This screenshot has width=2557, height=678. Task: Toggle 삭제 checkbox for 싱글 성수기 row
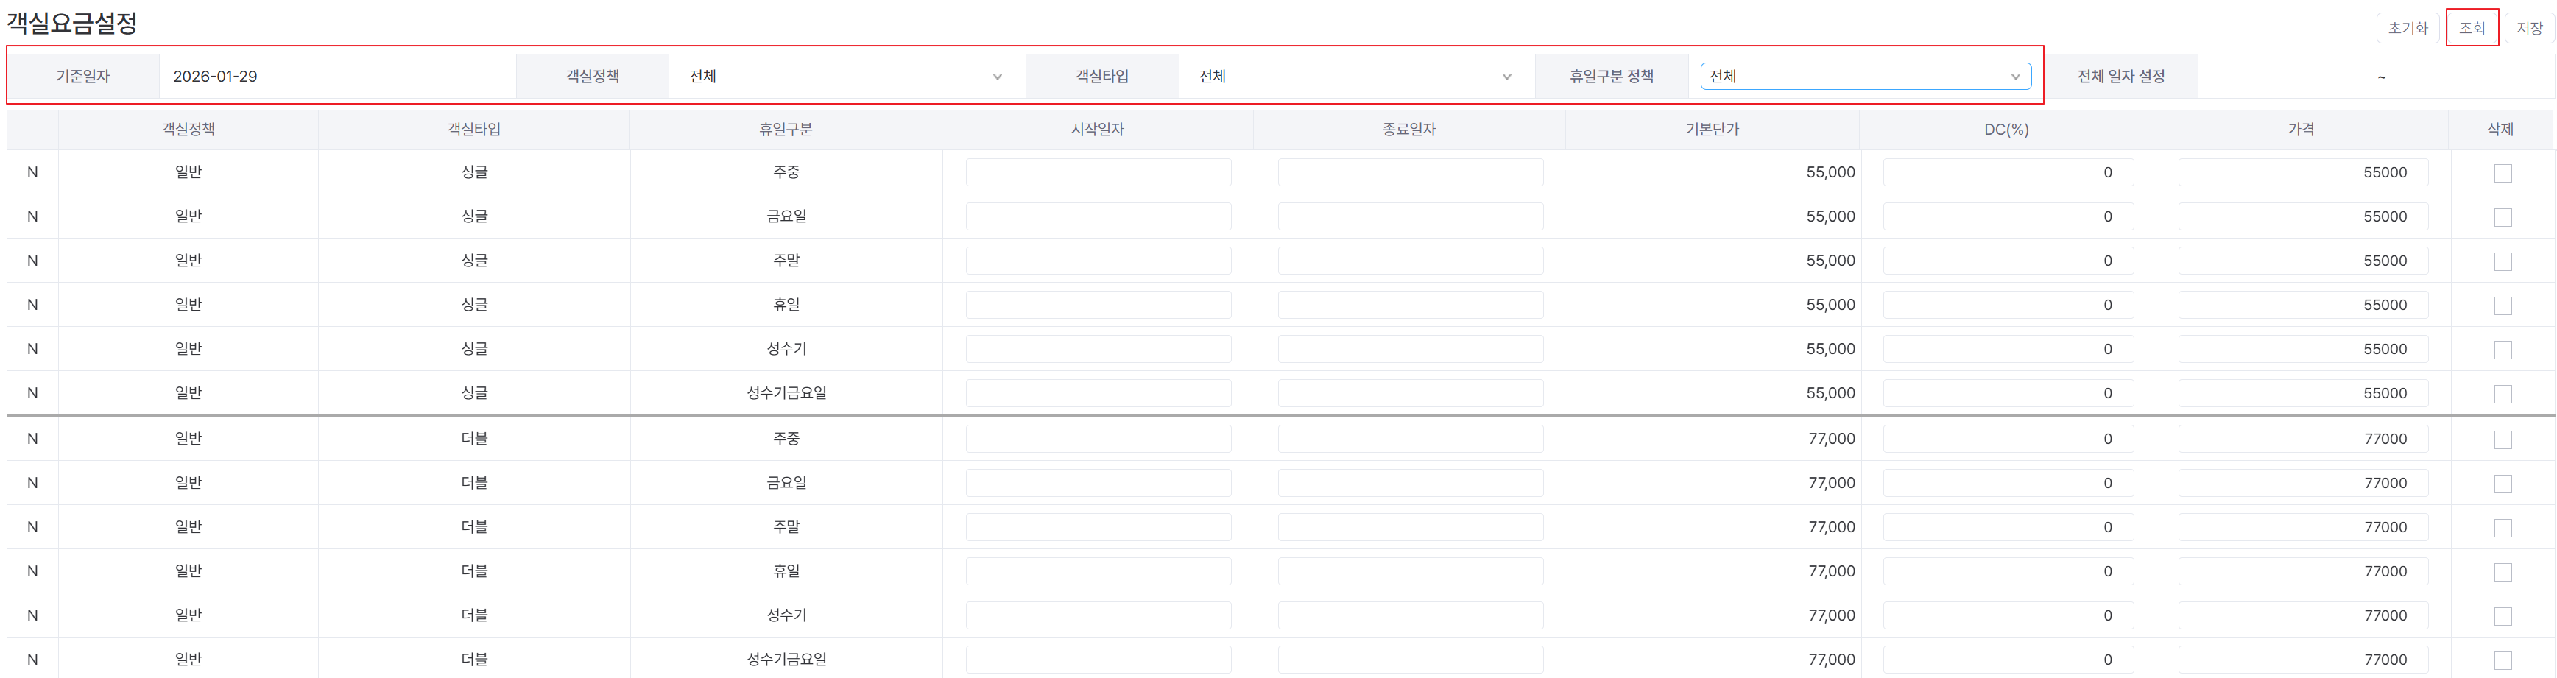pos(2503,350)
